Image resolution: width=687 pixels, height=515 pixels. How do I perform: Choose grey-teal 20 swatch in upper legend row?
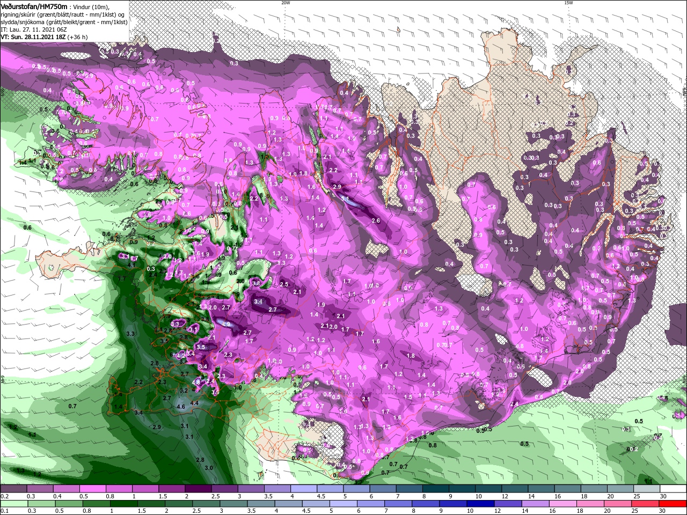click(x=620, y=489)
